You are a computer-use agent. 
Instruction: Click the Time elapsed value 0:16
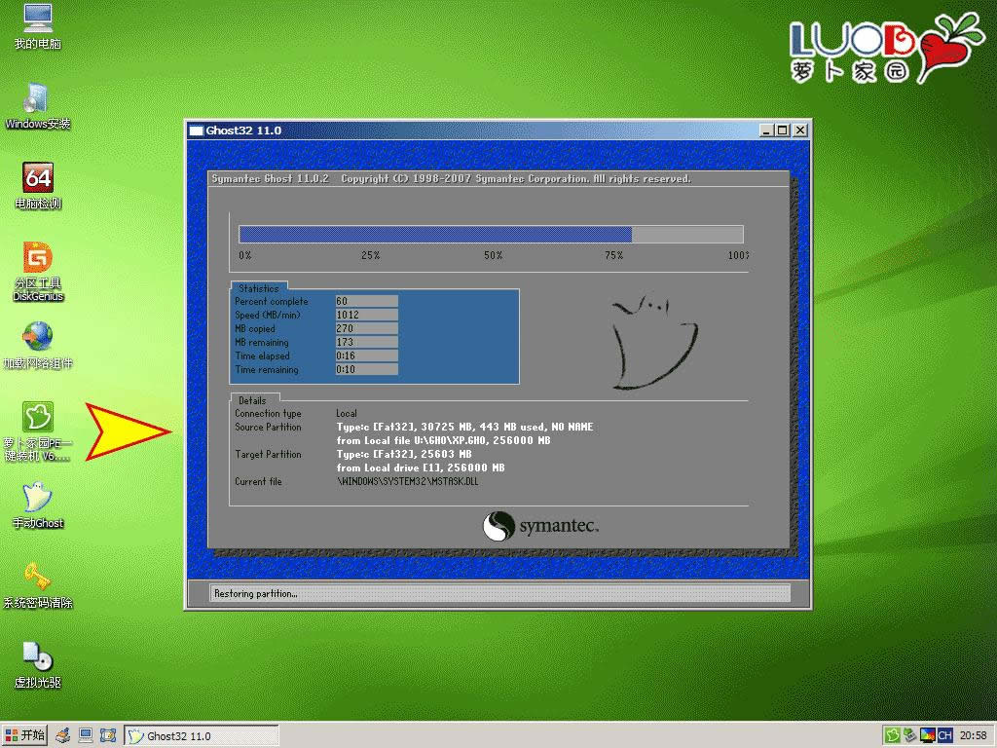366,355
